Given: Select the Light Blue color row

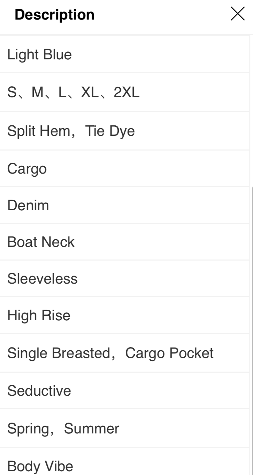Looking at the screenshot, I should [x=125, y=55].
